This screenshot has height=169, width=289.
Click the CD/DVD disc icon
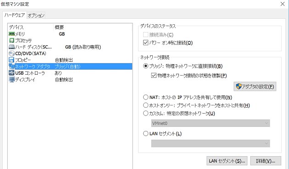pos(11,54)
